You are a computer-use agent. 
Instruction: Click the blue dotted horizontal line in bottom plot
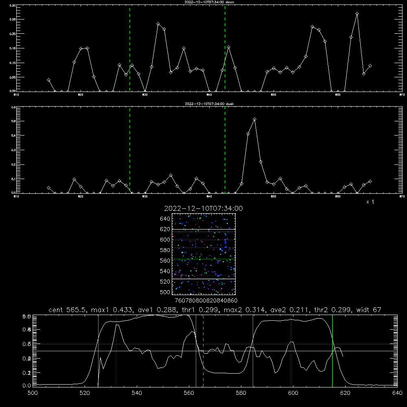pos(215,344)
